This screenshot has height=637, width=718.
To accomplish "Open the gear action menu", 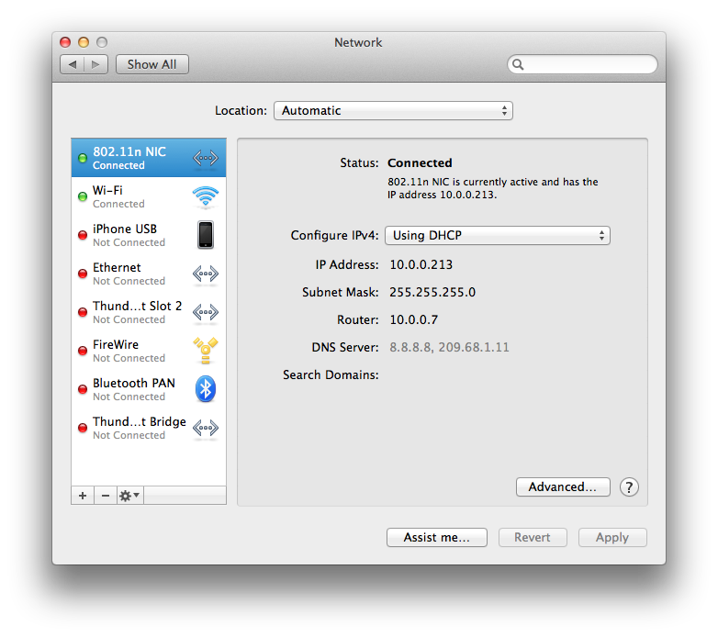I will (130, 496).
